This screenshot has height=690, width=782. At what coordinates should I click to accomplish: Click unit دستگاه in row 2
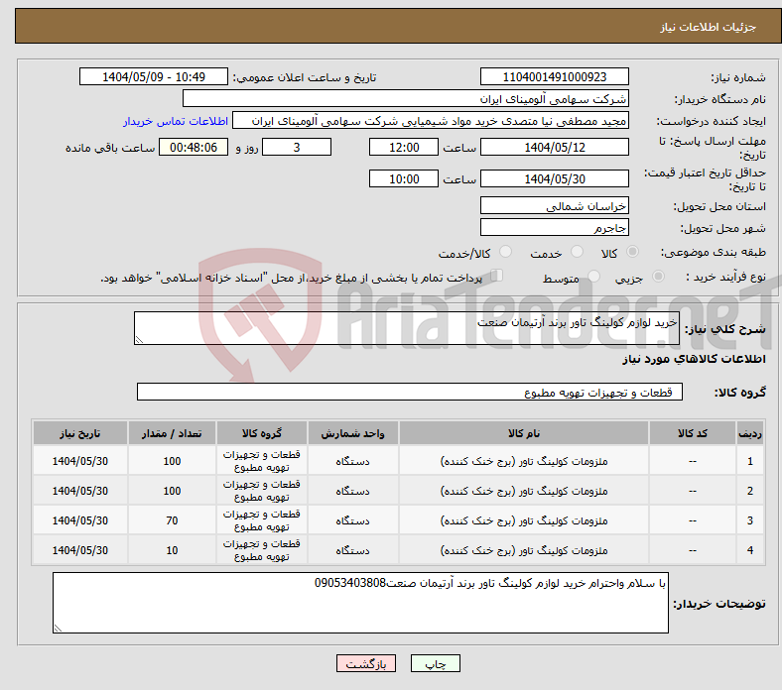[x=352, y=491]
